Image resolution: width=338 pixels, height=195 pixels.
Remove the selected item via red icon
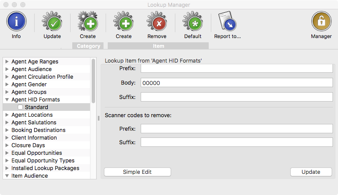[x=157, y=21]
